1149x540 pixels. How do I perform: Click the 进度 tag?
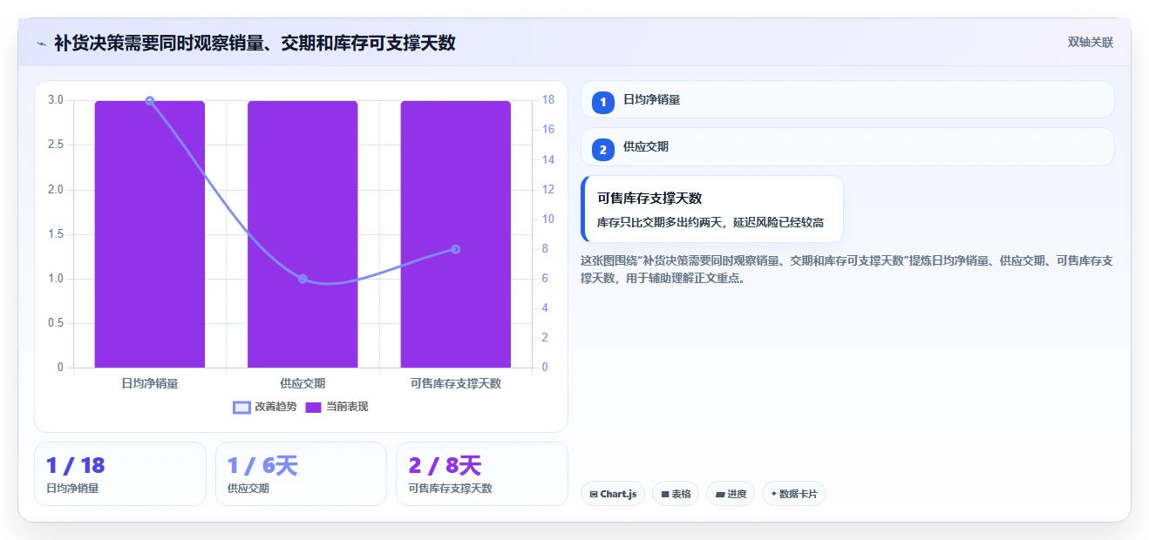coord(731,494)
